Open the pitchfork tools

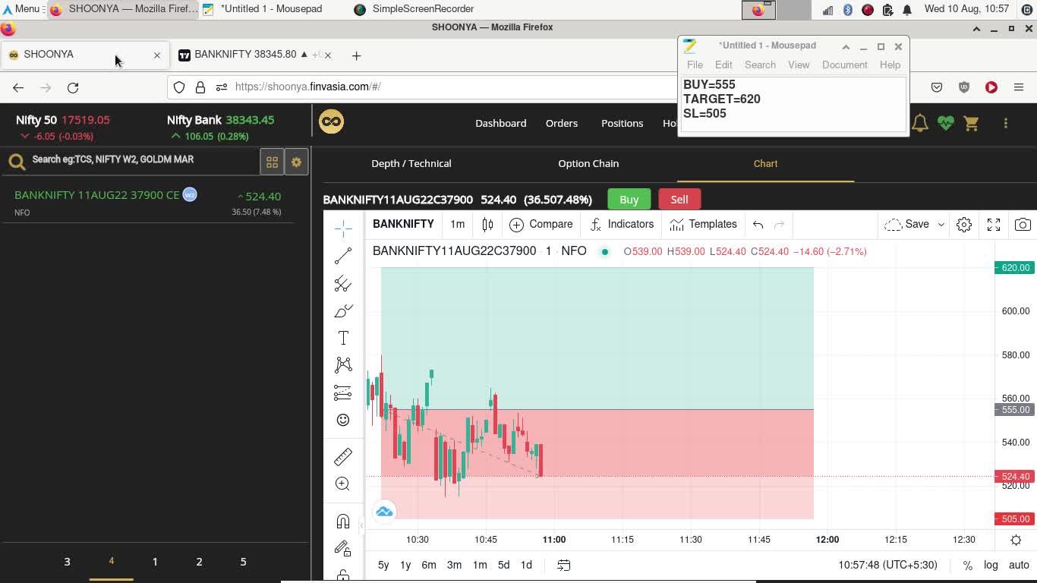[343, 283]
